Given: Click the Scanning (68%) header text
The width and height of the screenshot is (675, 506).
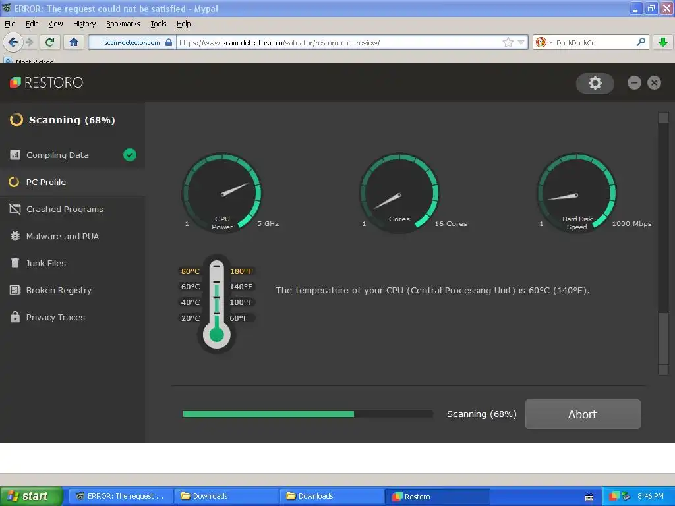Looking at the screenshot, I should tap(72, 120).
